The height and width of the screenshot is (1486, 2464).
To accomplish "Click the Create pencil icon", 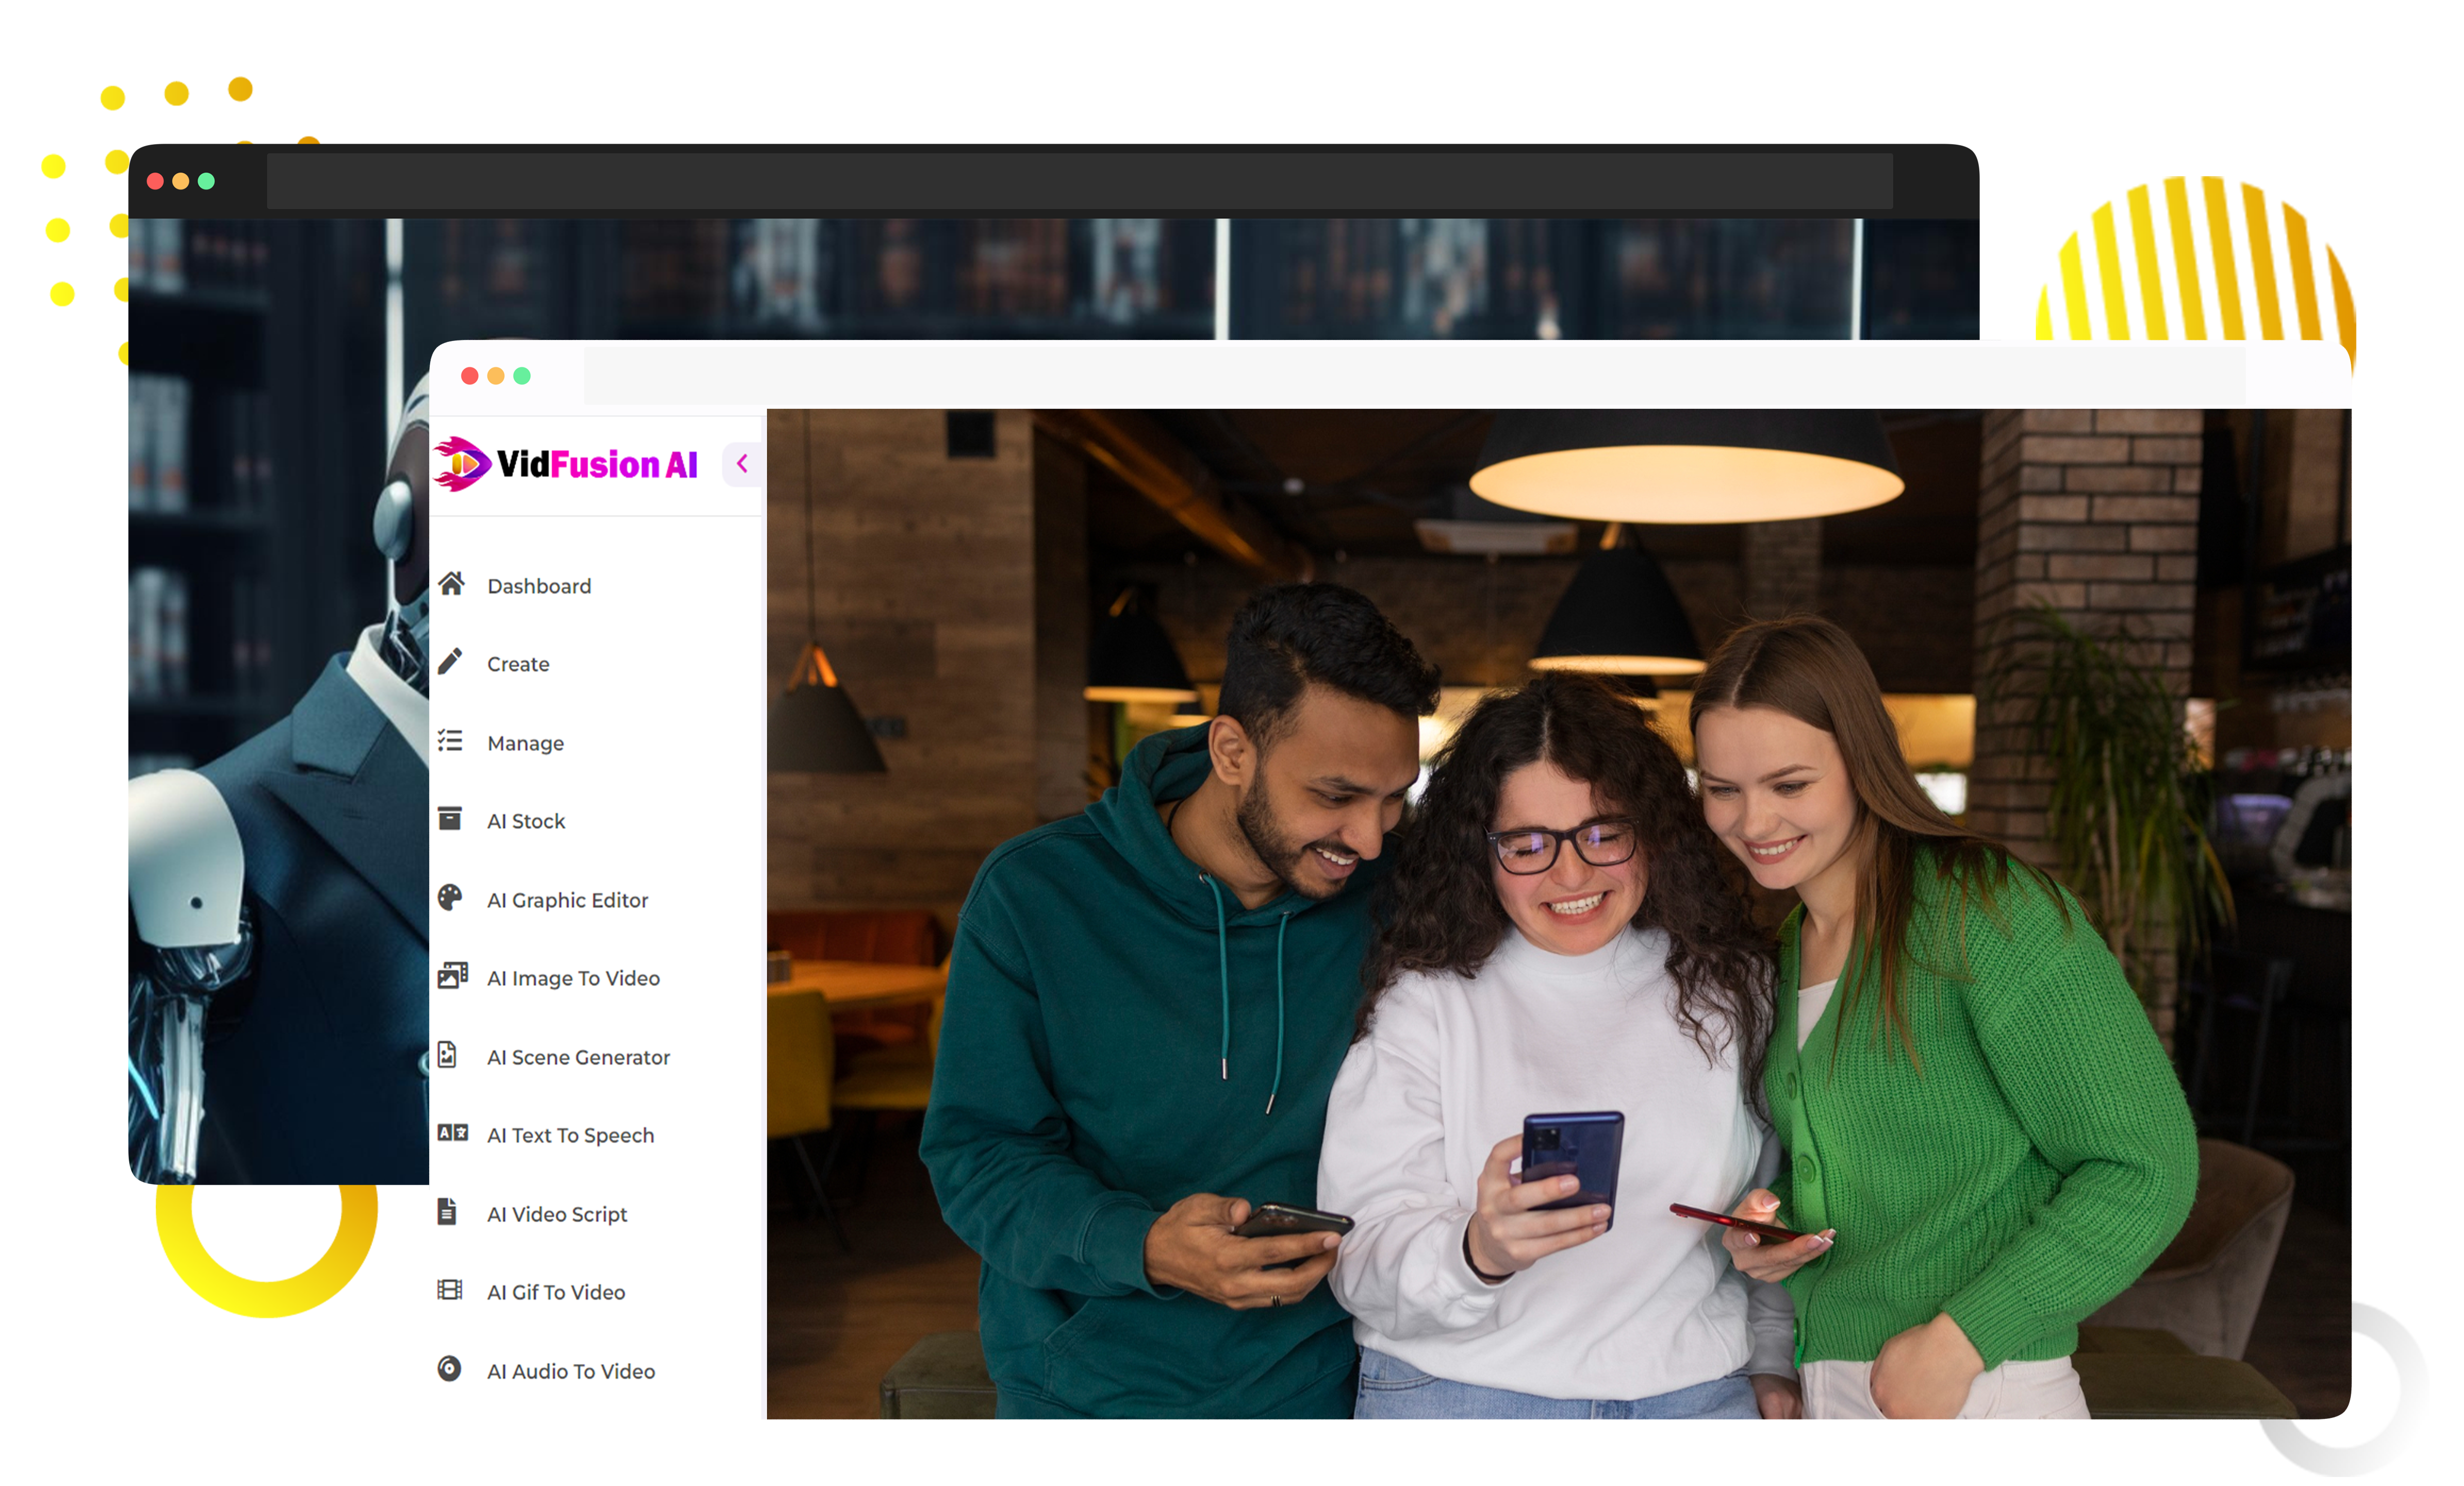I will pyautogui.click(x=450, y=661).
